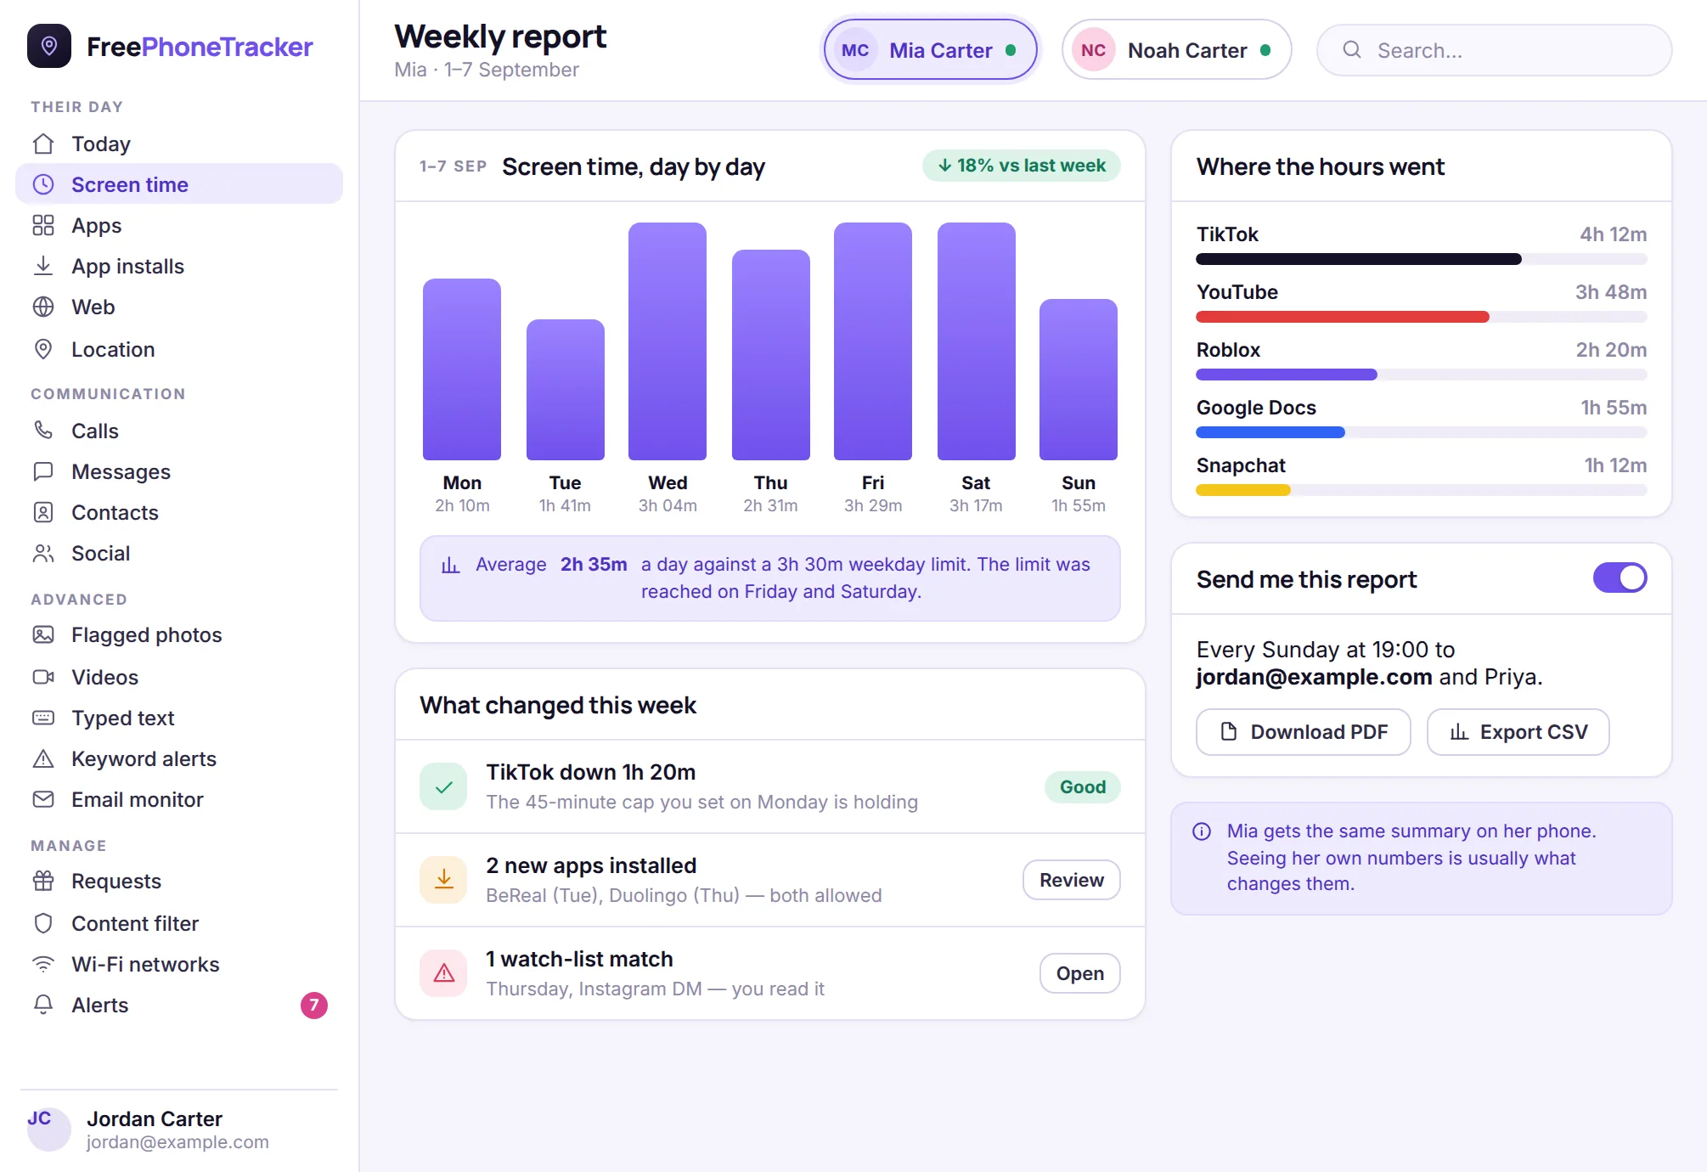Click the JC avatar
Viewport: 1707px width, 1172px height.
tap(49, 1130)
